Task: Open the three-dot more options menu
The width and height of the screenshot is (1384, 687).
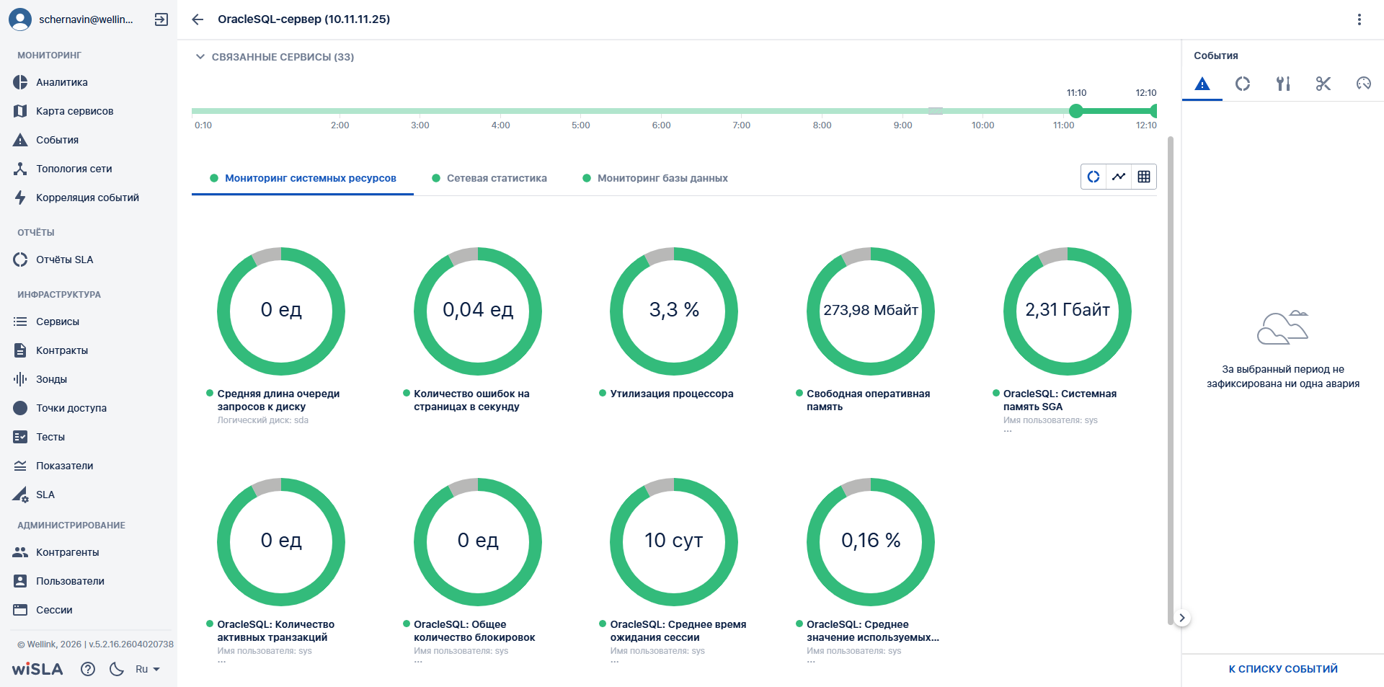Action: pyautogui.click(x=1359, y=19)
